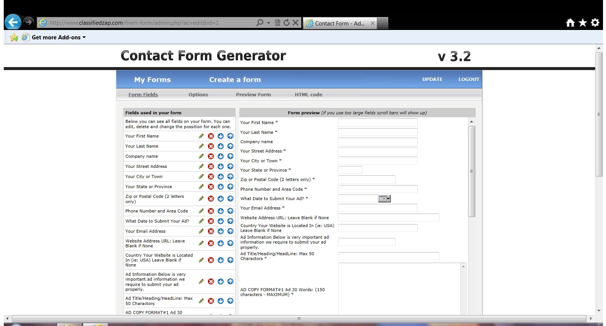Switch to the Preview Form sub-tab
The image size is (606, 326).
[253, 94]
